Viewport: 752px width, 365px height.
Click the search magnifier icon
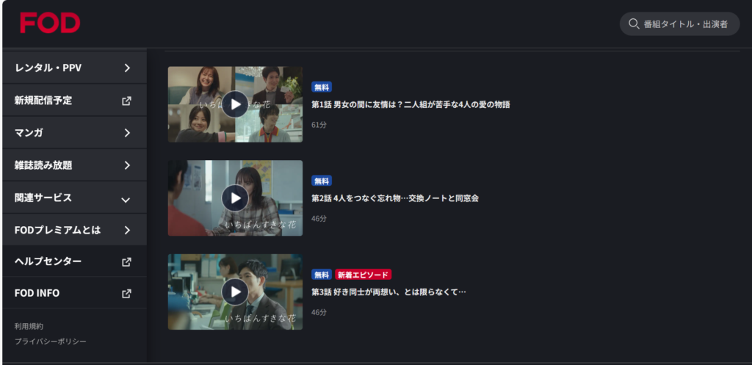point(634,24)
